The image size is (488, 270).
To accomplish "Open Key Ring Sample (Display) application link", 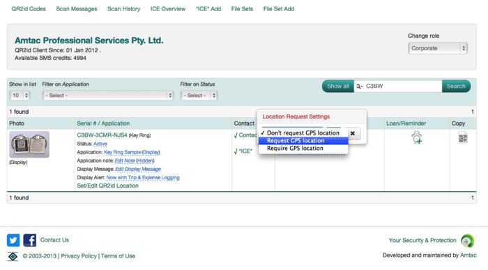I will tap(132, 152).
